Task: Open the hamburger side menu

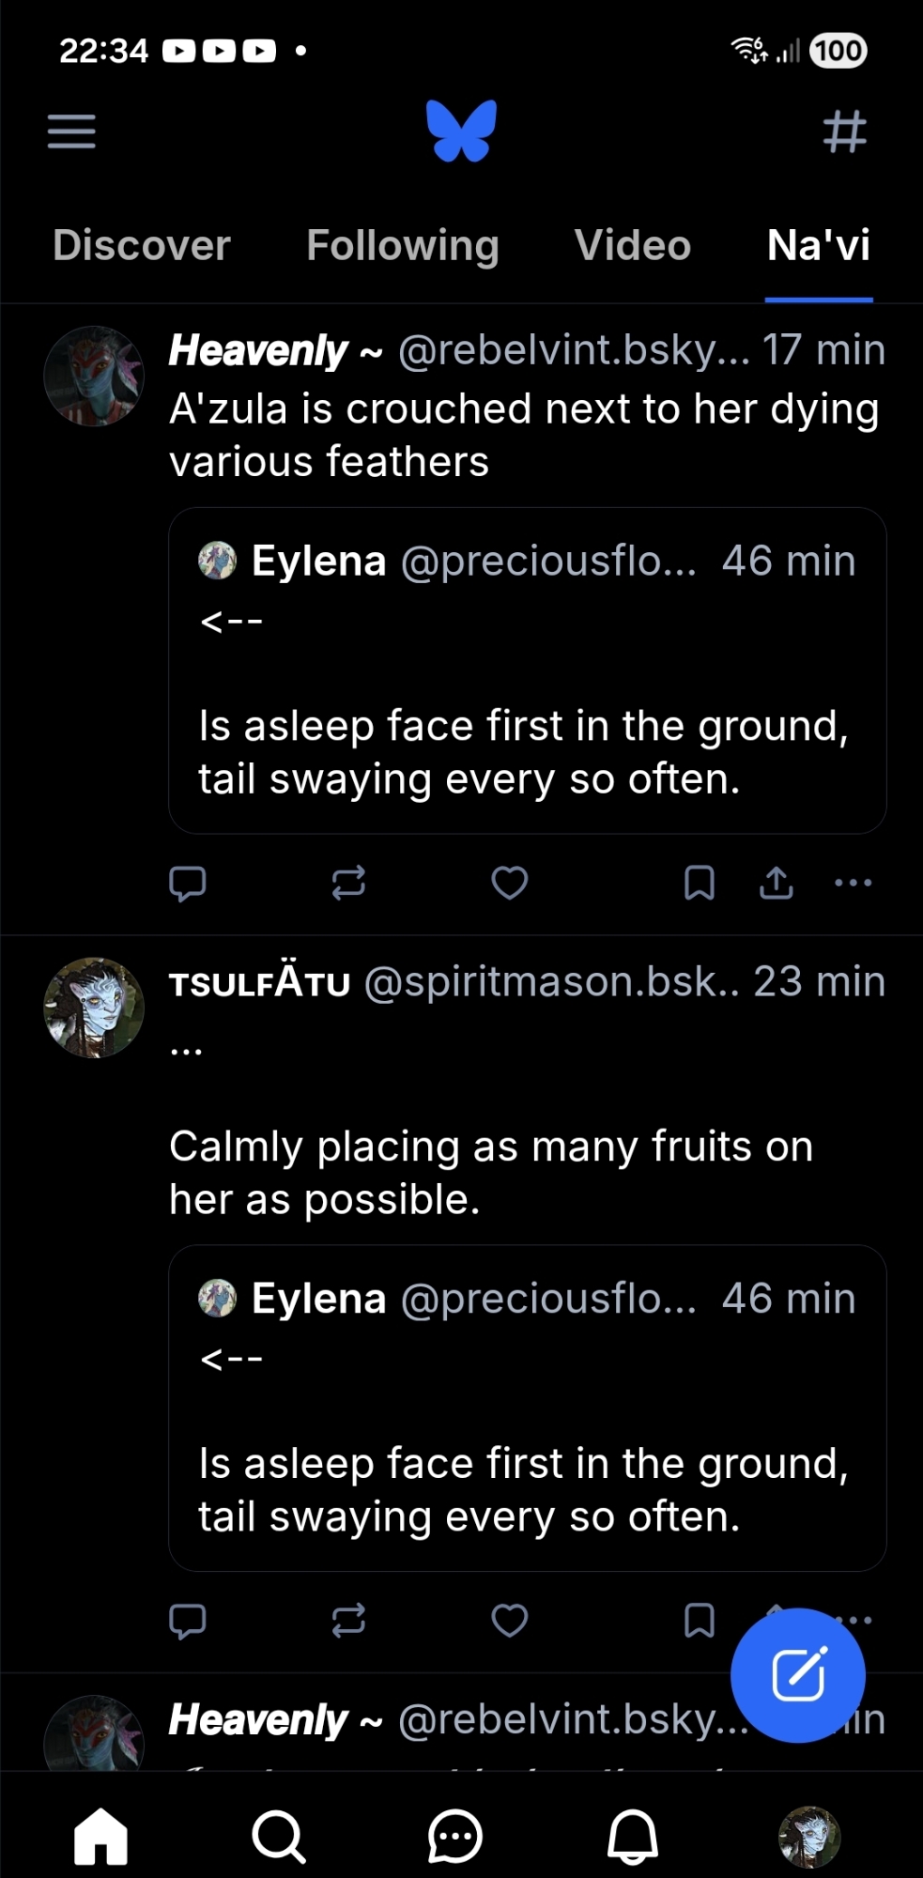Action: click(x=71, y=131)
